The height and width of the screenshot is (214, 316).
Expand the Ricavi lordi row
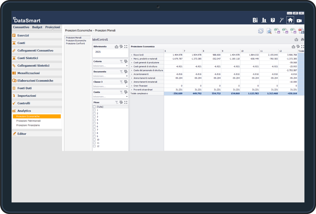coord(132,55)
